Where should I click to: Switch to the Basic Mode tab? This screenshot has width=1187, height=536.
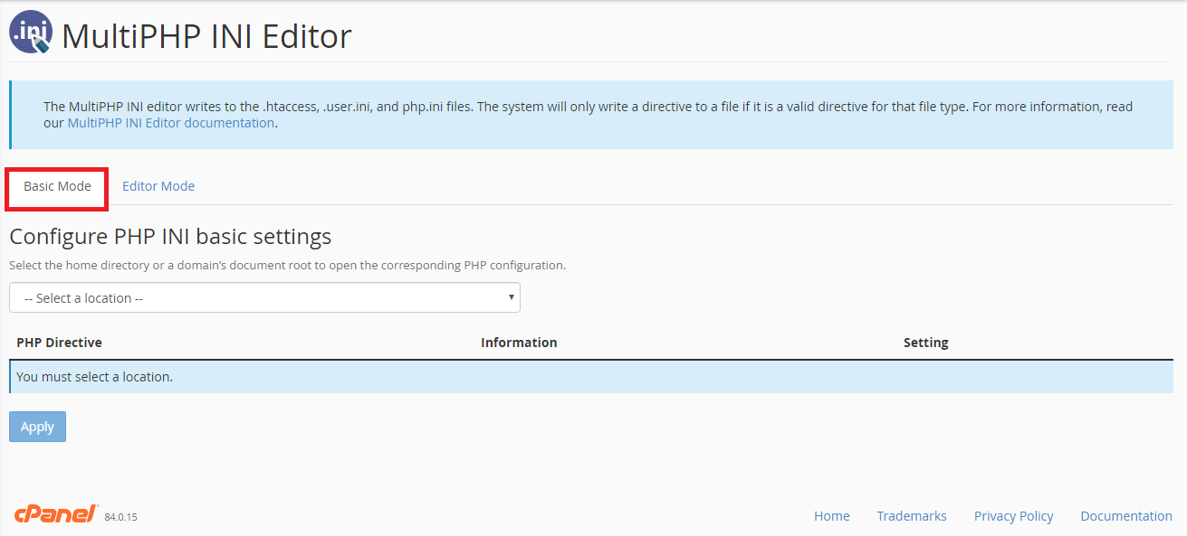point(57,186)
